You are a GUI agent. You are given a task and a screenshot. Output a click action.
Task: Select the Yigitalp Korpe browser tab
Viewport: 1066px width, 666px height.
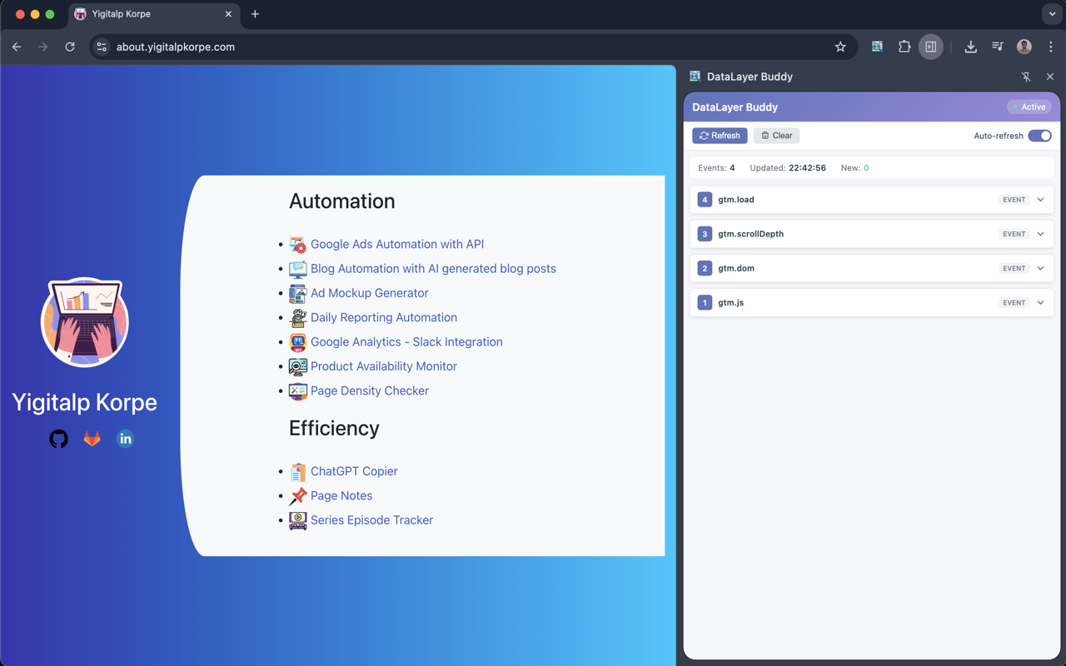pos(152,14)
